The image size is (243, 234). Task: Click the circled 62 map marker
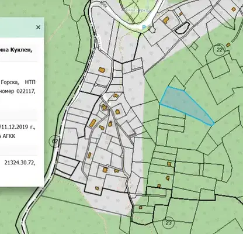coord(54,141)
